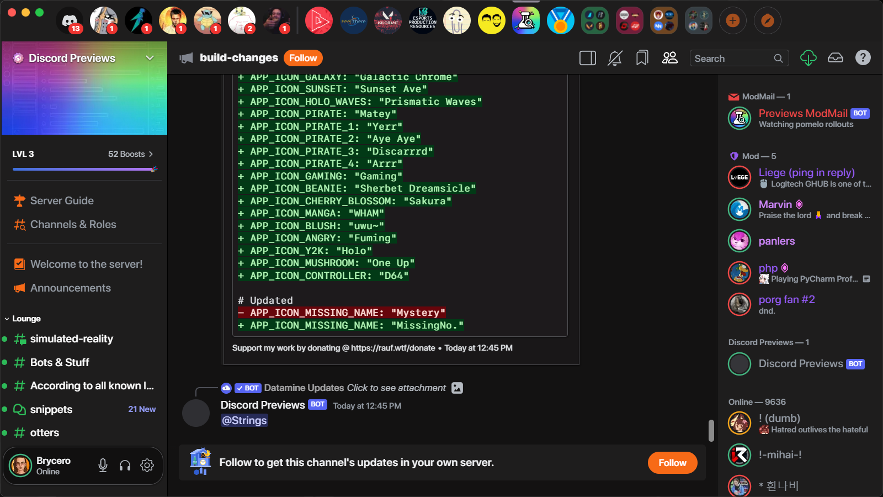Toggle microphone mute in user panel
Screen dimensions: 883x497
point(103,466)
